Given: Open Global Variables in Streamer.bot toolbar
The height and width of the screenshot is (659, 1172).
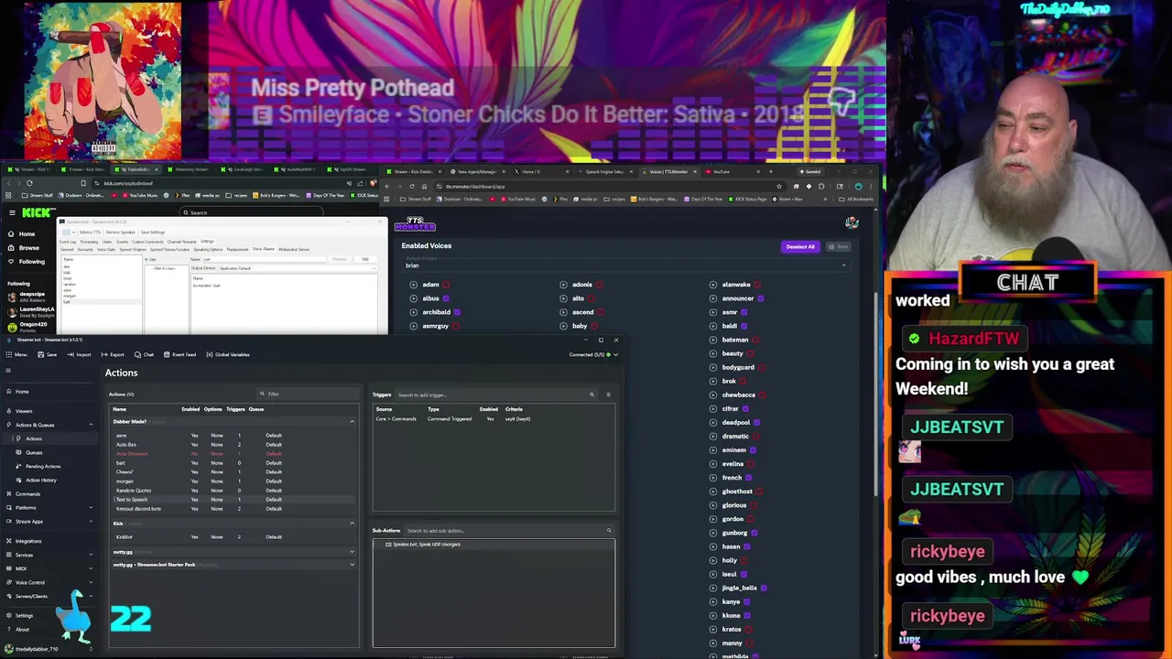Looking at the screenshot, I should (228, 354).
